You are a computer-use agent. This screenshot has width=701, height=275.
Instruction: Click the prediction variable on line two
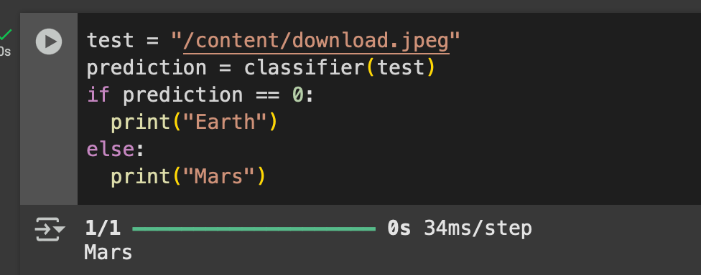click(x=147, y=68)
